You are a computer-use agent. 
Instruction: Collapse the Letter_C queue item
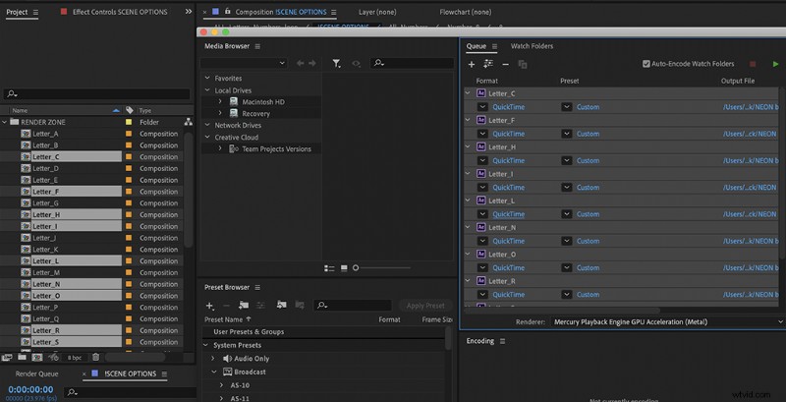pos(469,93)
